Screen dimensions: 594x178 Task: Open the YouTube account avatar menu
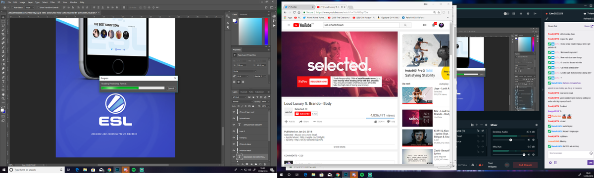tap(441, 25)
